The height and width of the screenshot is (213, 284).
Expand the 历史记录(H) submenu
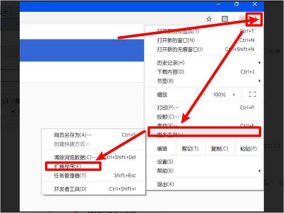[x=204, y=63]
